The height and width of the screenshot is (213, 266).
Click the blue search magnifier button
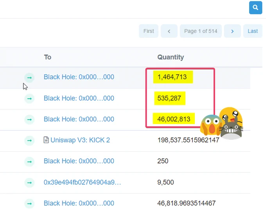pos(255,8)
